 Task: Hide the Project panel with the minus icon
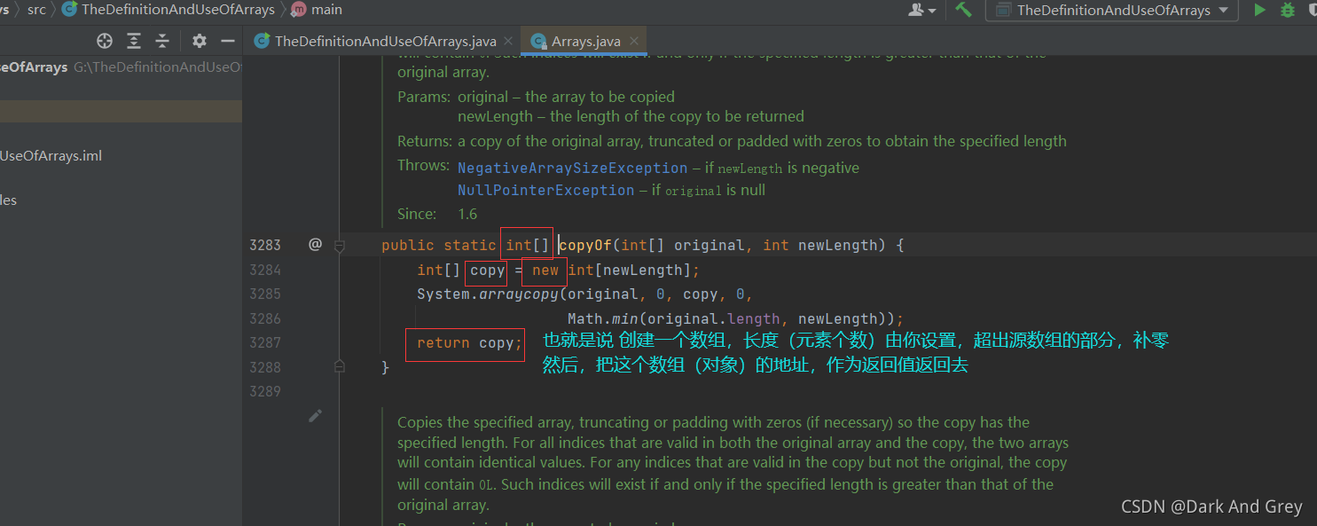click(x=228, y=41)
